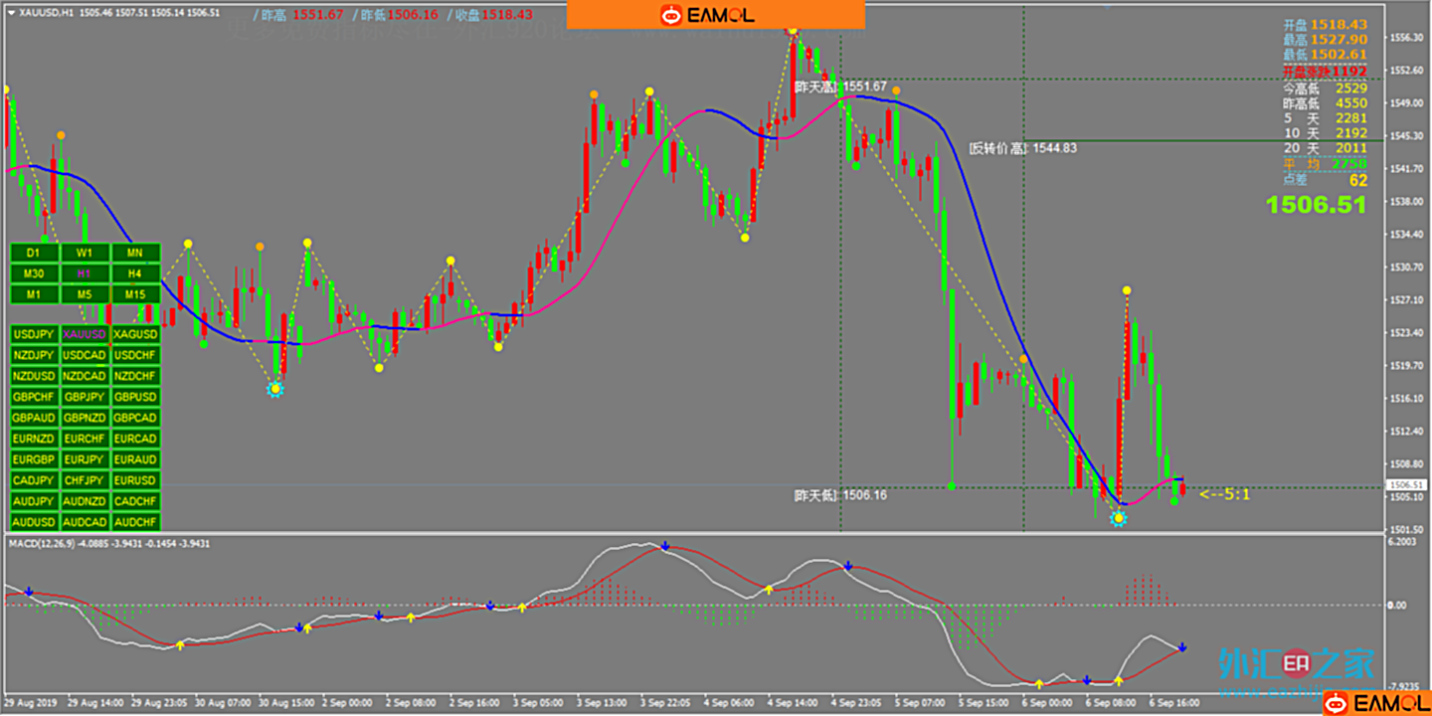Viewport: 1432px width, 716px height.
Task: Open the USDJPY symbol chart
Action: point(35,334)
